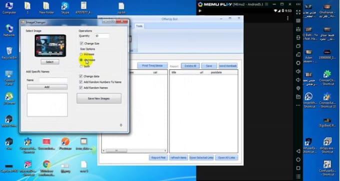The image size is (340, 181).
Task: Collapse MEmu sidebar with triple-chevron arrow
Action: tap(298, 4)
